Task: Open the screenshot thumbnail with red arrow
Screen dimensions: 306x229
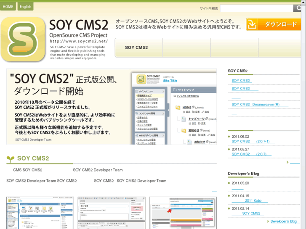Action: (x=183, y=213)
